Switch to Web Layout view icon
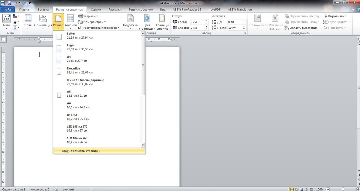The image size is (360, 191). [302, 189]
